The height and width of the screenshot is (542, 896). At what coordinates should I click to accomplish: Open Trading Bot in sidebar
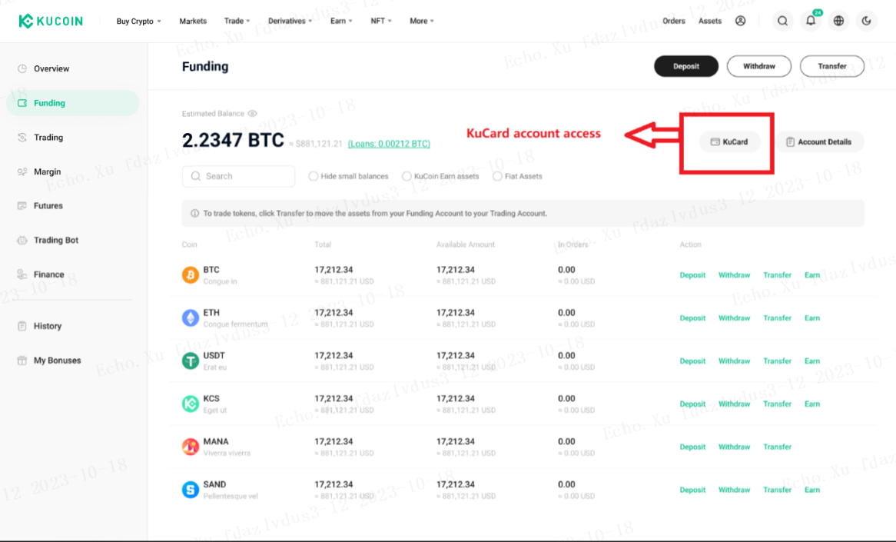56,240
